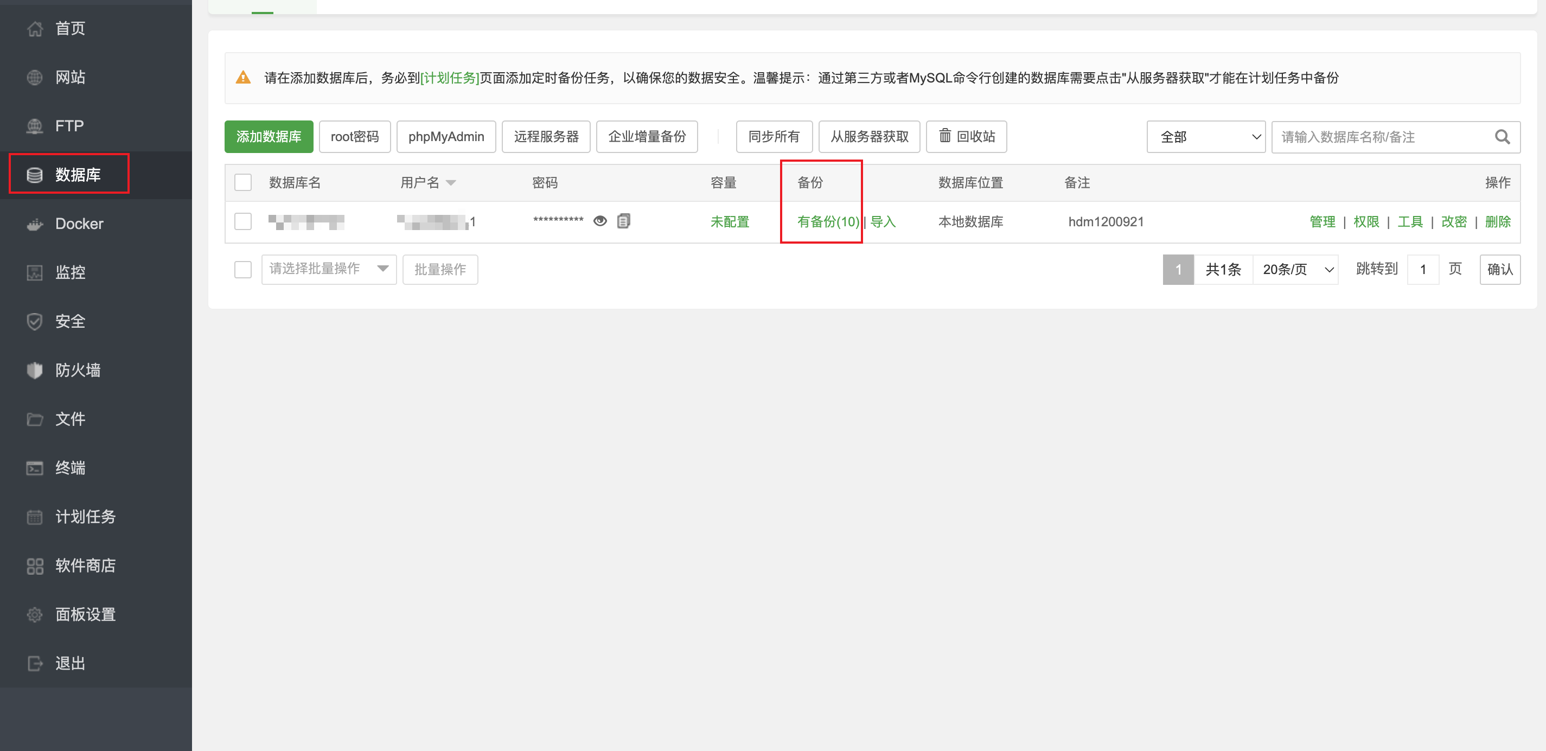
Task: Click the 本地数据库 location cell
Action: tap(970, 221)
